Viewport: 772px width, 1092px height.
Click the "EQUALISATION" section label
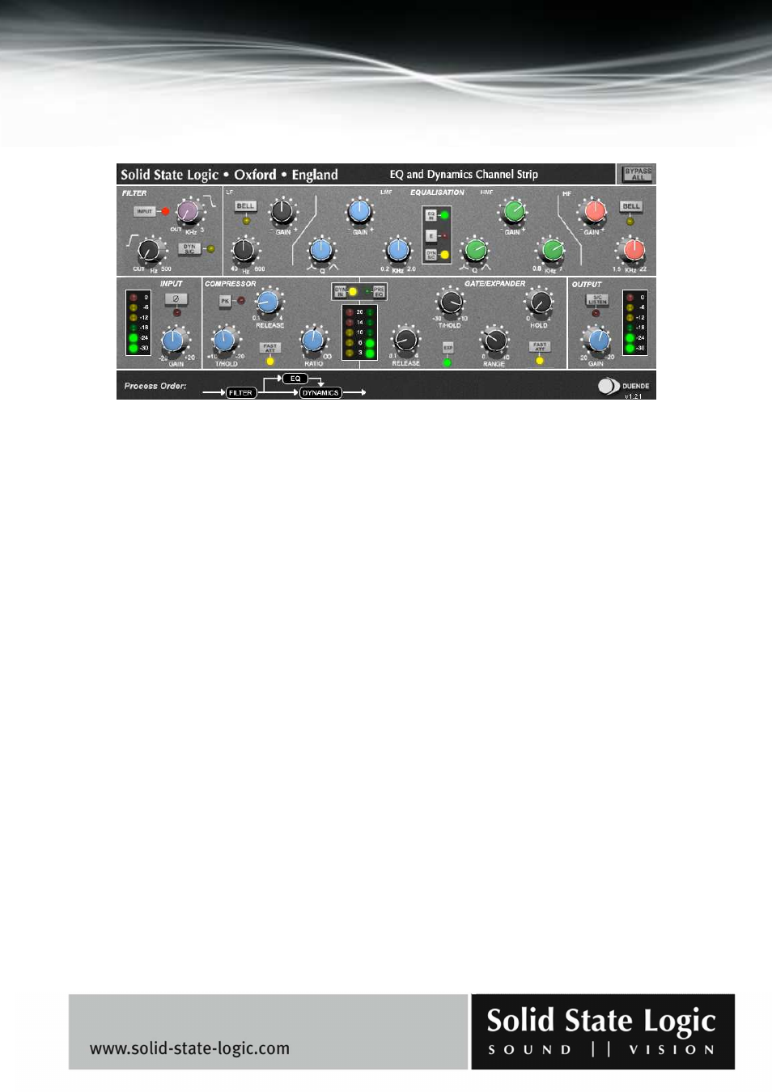click(x=437, y=193)
